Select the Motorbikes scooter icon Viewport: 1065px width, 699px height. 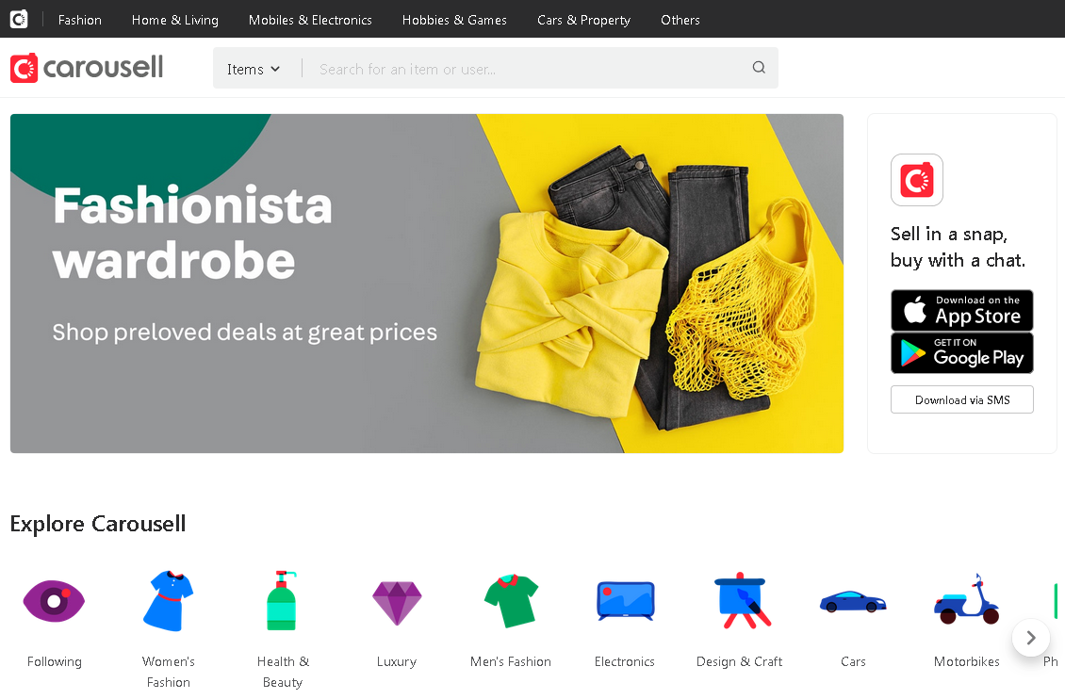point(967,599)
